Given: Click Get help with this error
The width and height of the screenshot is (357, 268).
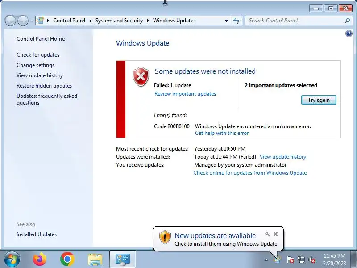Looking at the screenshot, I should click(222, 133).
